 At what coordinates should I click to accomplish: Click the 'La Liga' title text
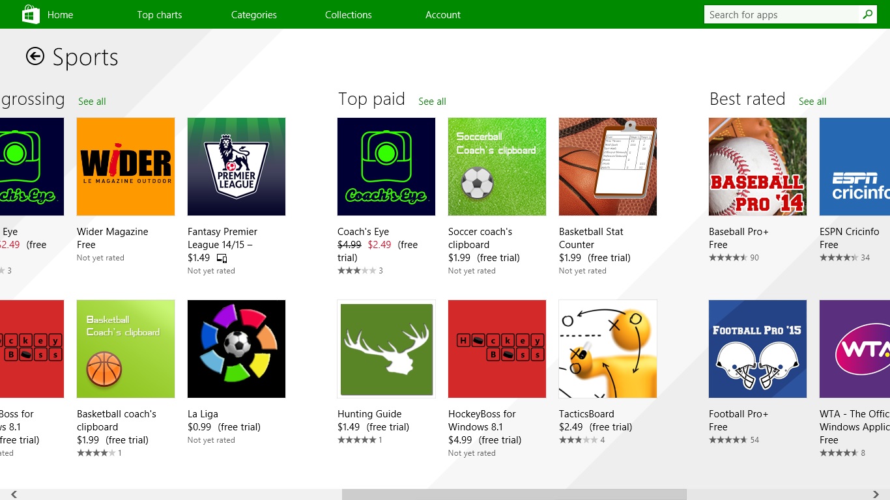[203, 414]
